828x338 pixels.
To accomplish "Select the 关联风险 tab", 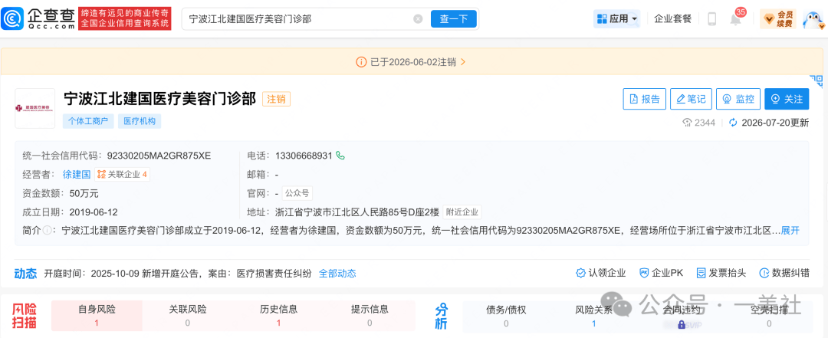I will [188, 316].
